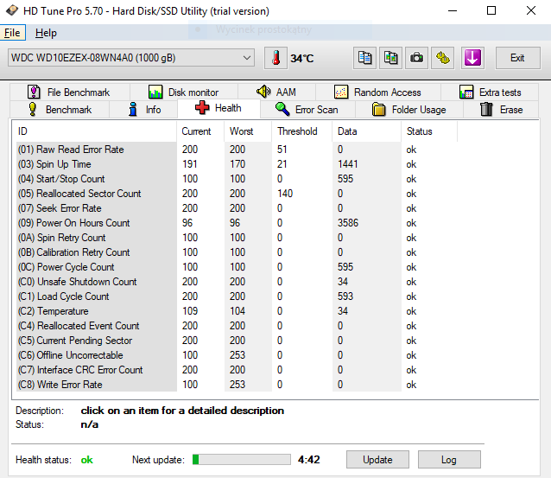Image resolution: width=551 pixels, height=478 pixels.
Task: Click the Exit button
Action: (517, 58)
